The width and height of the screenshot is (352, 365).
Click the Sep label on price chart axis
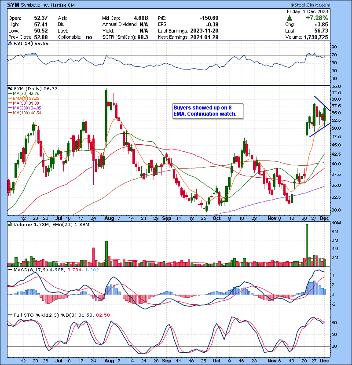point(167,219)
